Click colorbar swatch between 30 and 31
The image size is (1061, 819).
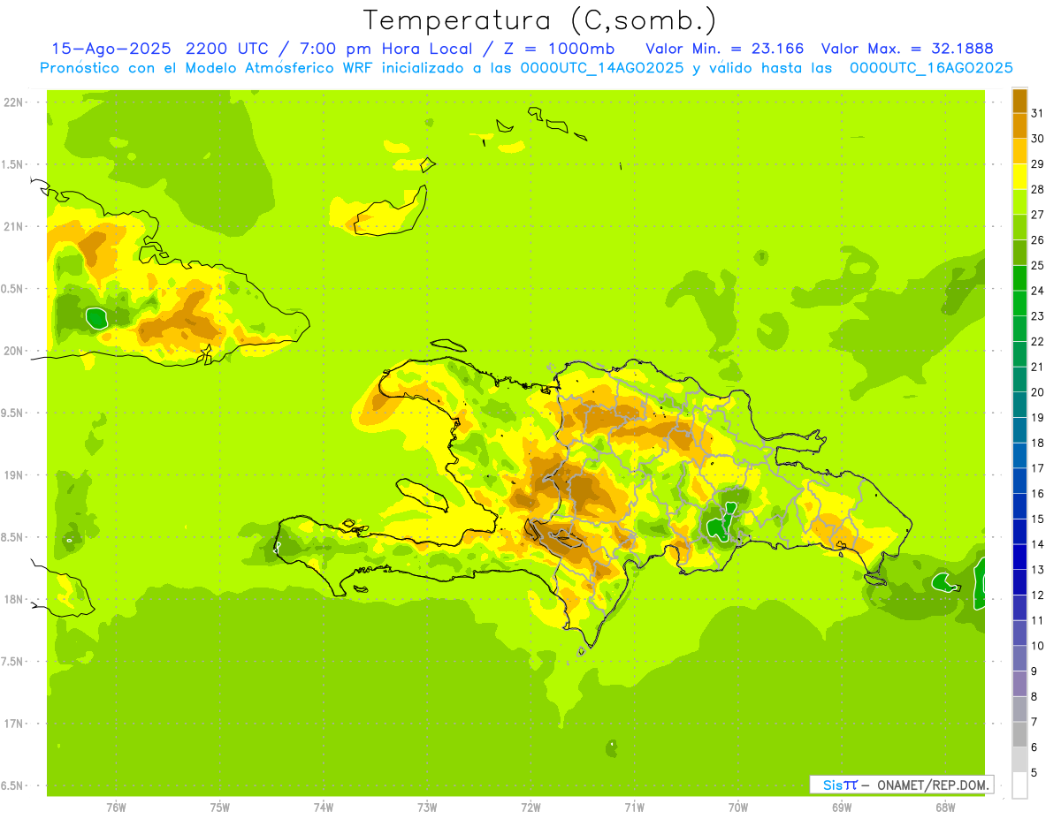[1019, 126]
